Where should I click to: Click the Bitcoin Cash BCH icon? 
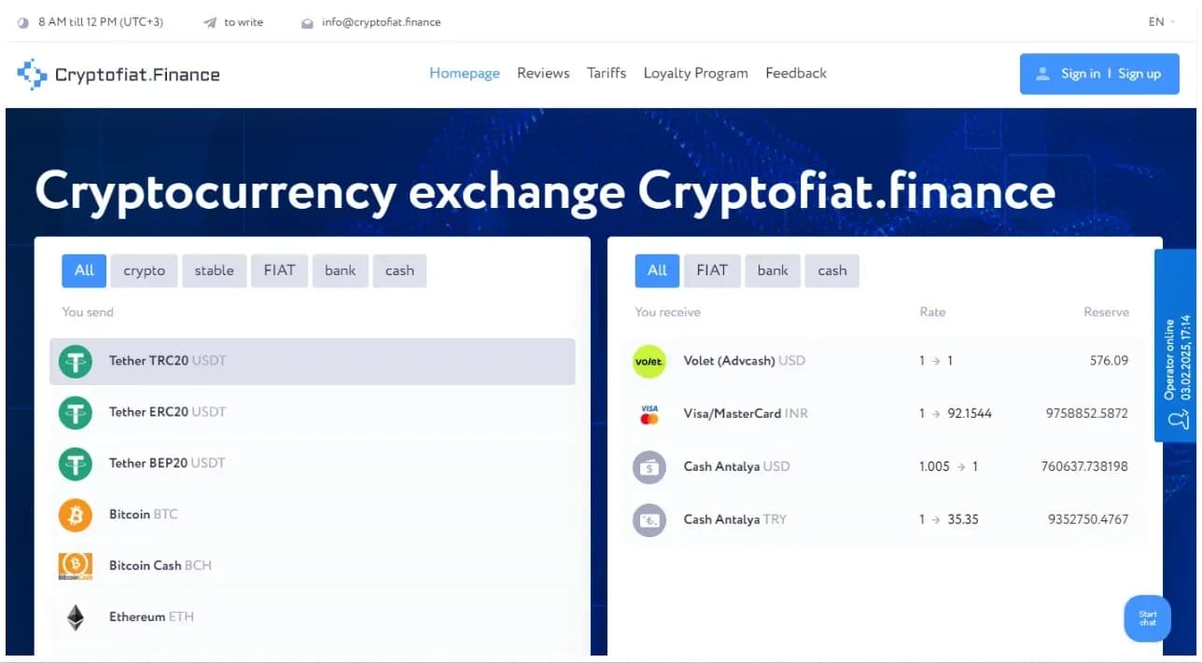76,566
